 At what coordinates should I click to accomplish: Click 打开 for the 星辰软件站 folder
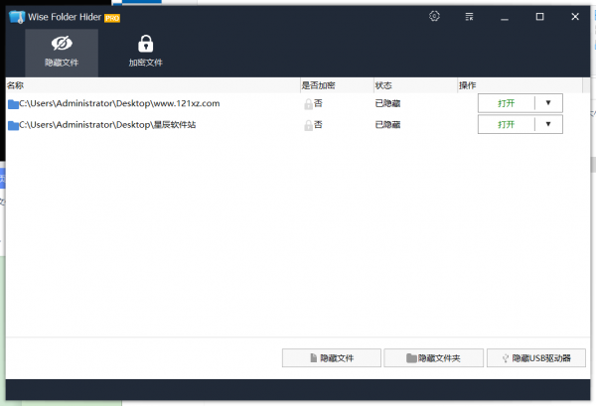click(506, 124)
